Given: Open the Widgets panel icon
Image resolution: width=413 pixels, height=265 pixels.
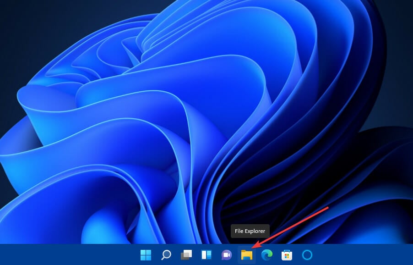Looking at the screenshot, I should 206,255.
